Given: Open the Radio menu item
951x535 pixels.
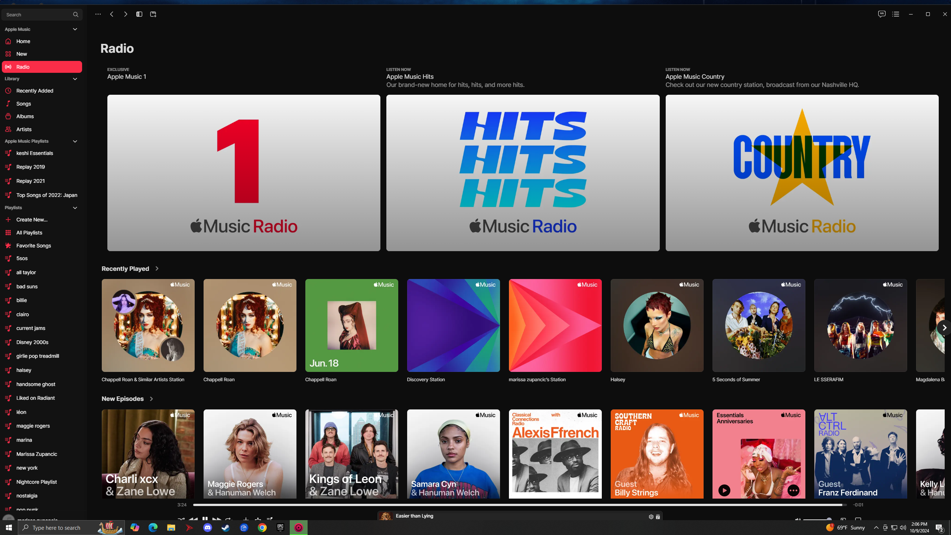Looking at the screenshot, I should [x=42, y=67].
